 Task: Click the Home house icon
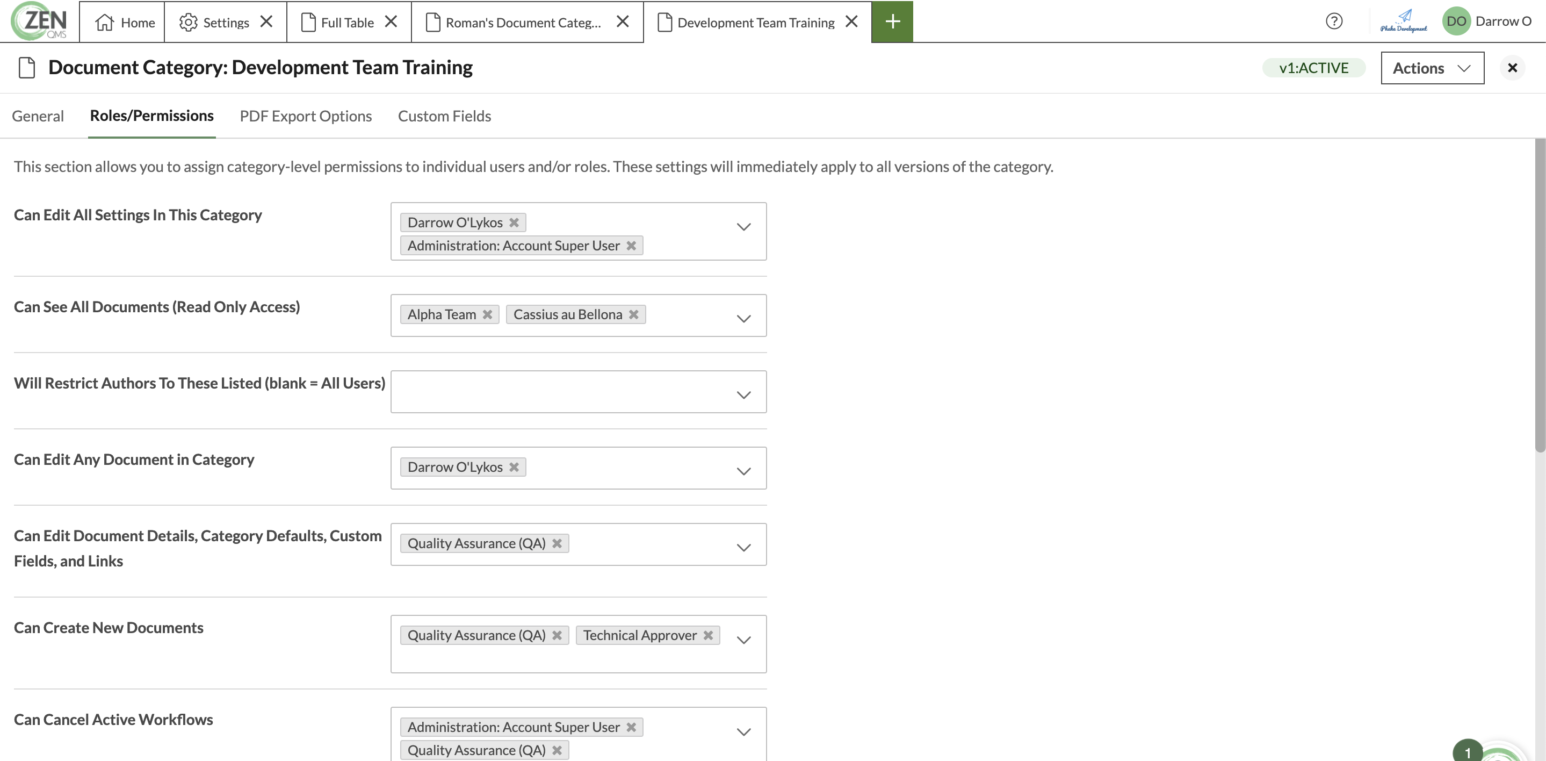[x=104, y=22]
